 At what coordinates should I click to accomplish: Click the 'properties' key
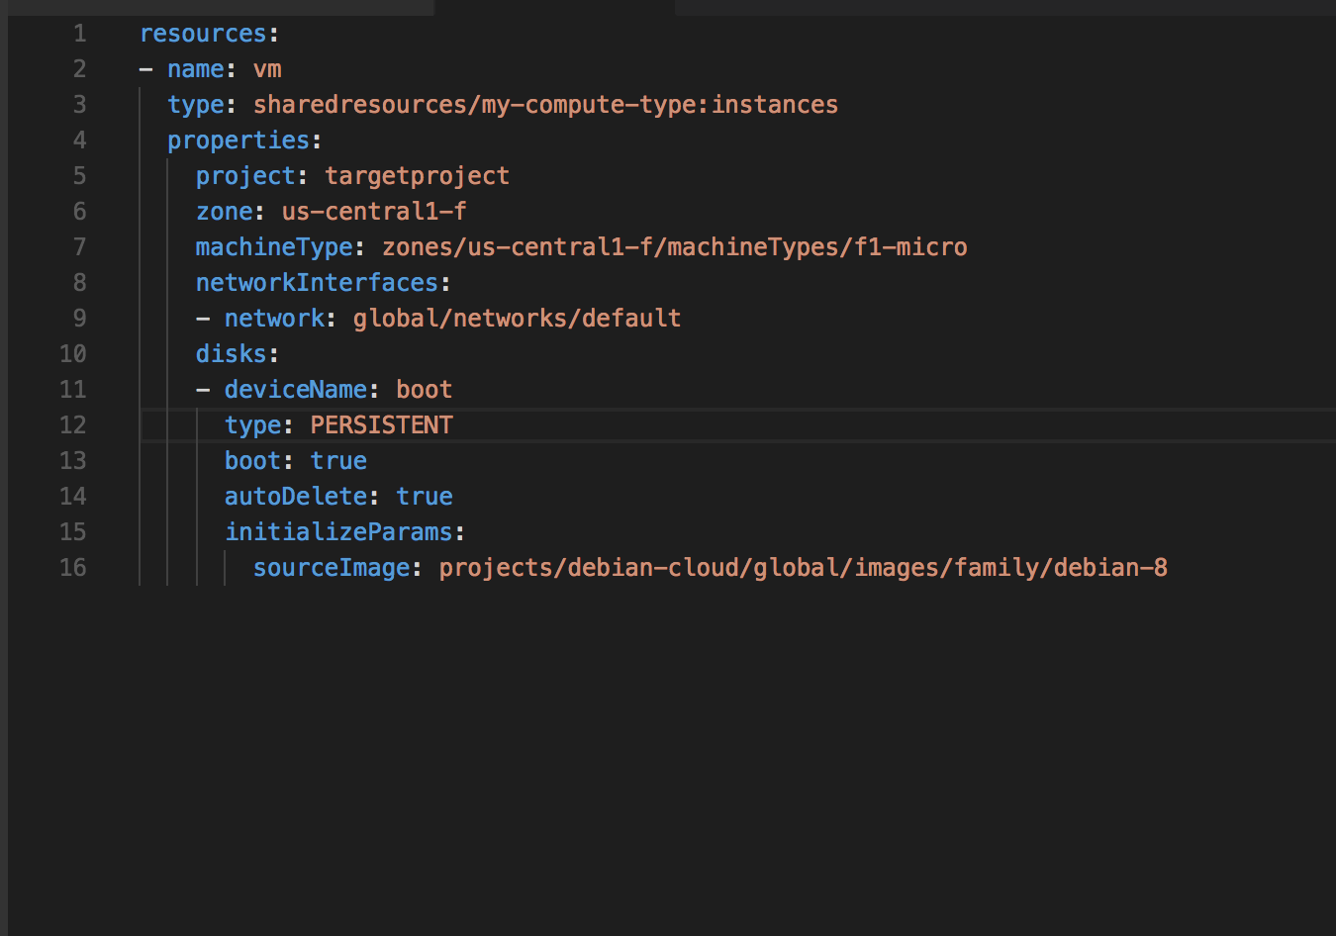click(x=238, y=140)
